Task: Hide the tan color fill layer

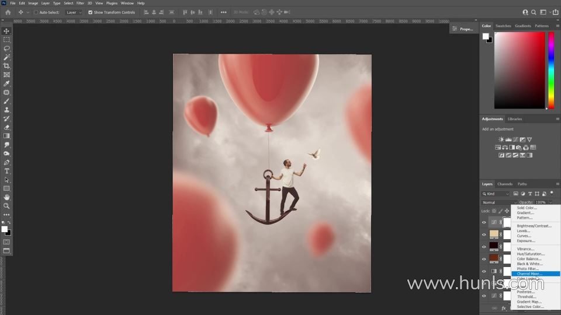Action: pyautogui.click(x=484, y=235)
